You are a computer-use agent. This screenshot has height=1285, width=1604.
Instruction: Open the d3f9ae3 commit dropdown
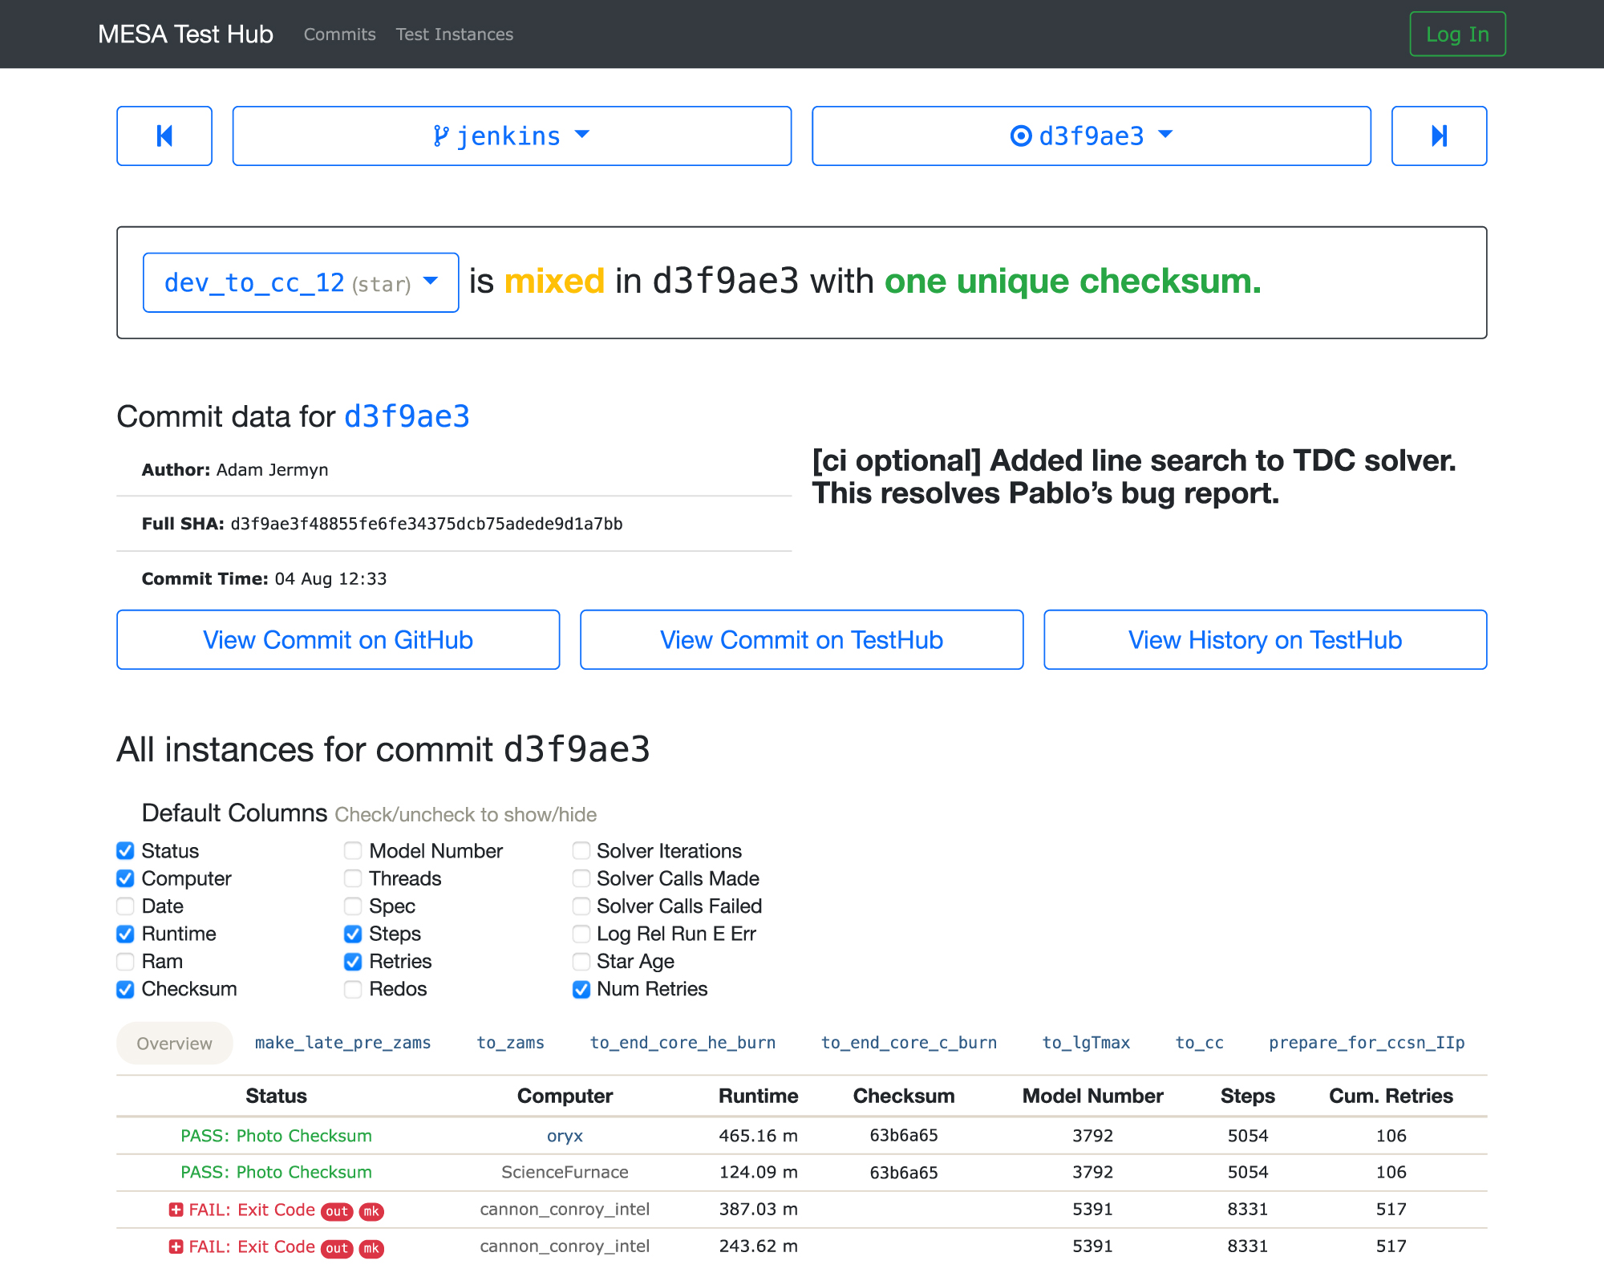pyautogui.click(x=1091, y=136)
